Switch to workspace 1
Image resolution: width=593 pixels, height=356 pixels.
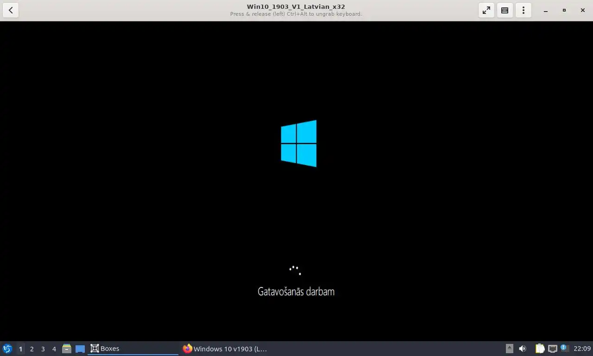pyautogui.click(x=20, y=349)
